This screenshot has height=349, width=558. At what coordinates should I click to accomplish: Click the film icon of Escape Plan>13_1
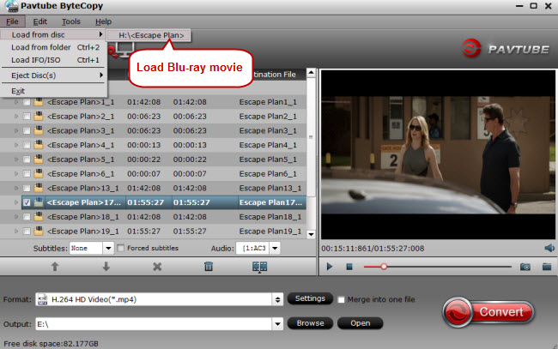click(x=39, y=188)
